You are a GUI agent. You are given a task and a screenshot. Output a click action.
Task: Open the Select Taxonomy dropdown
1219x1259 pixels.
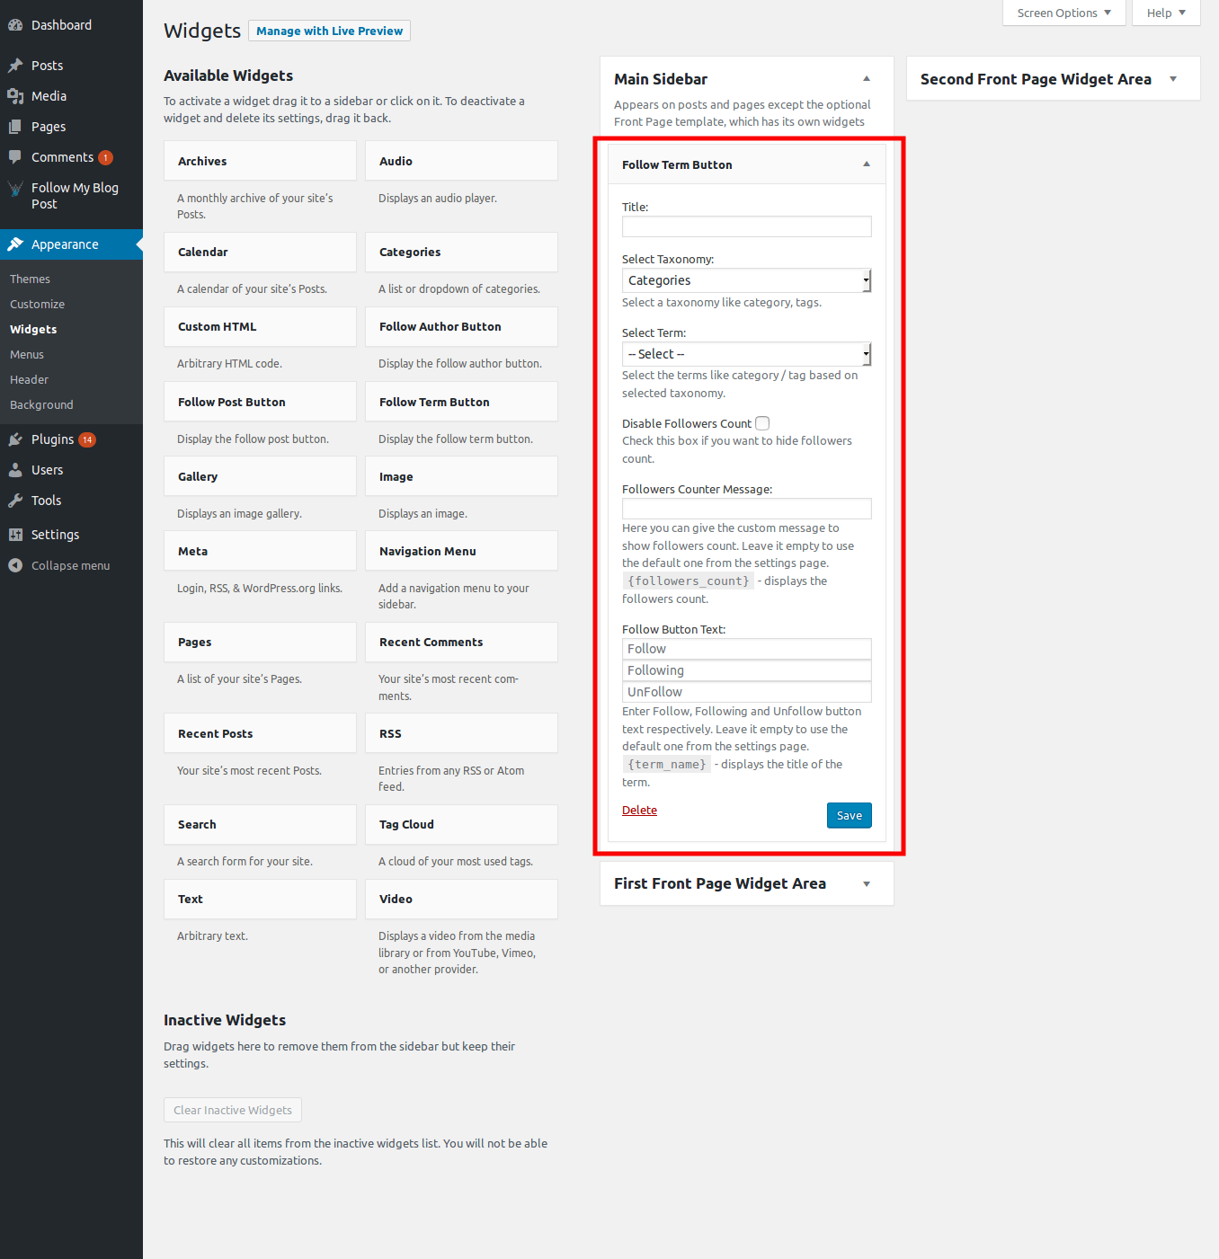[x=746, y=280]
